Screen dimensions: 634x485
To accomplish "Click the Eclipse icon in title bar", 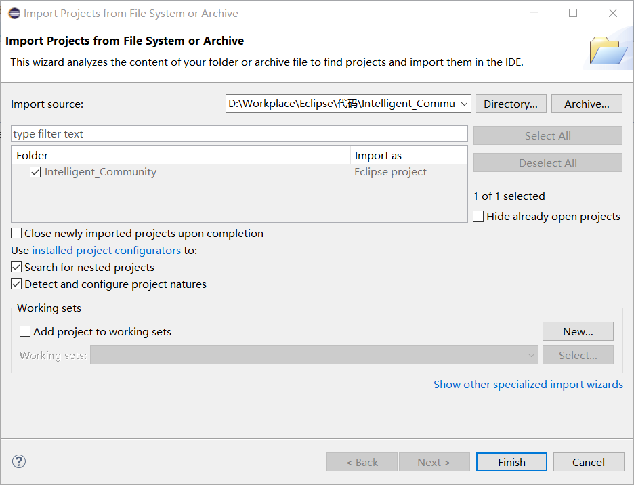I will click(x=14, y=13).
